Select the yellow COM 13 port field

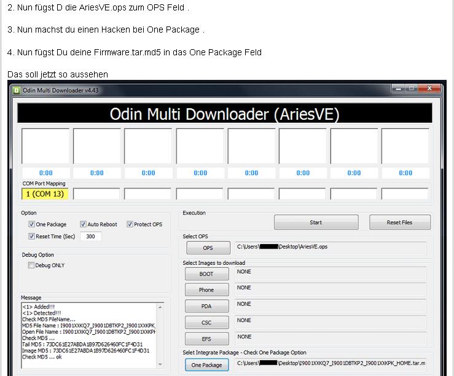[45, 194]
